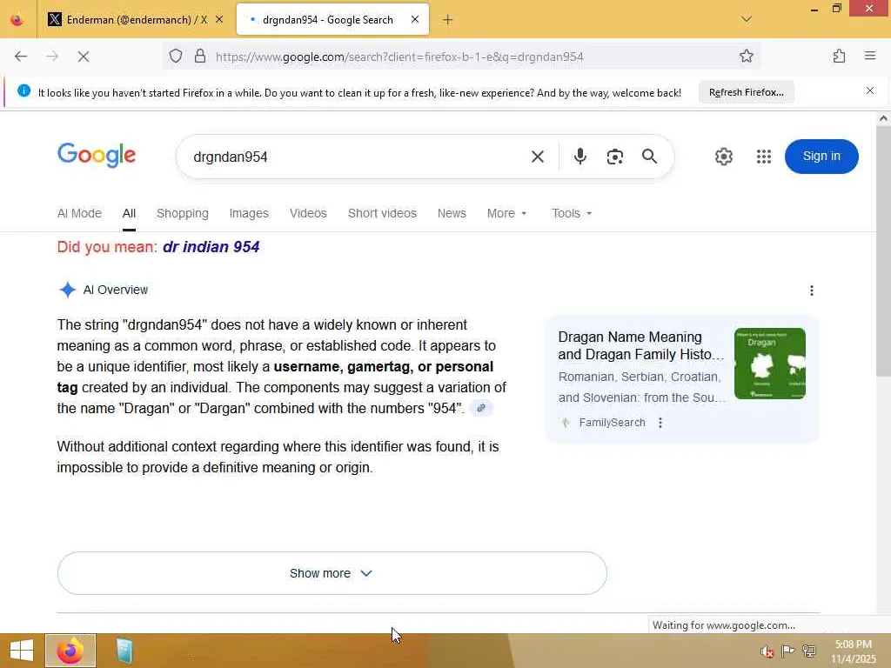Screen dimensions: 891x668
Task: Switch to Images results
Action: [249, 214]
